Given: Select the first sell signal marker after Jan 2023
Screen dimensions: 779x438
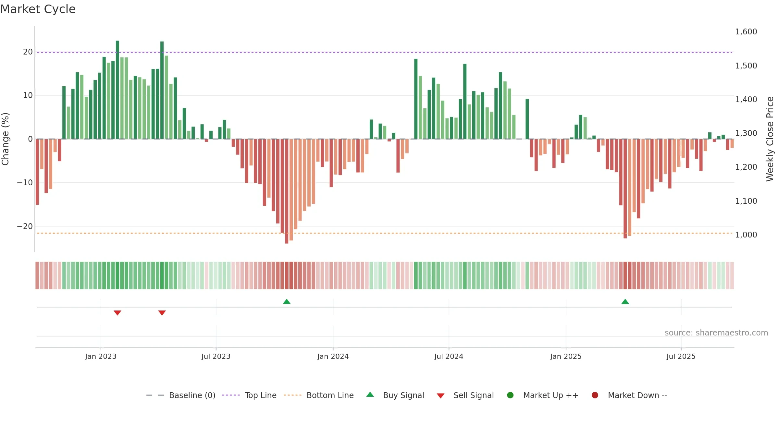Looking at the screenshot, I should 117,313.
